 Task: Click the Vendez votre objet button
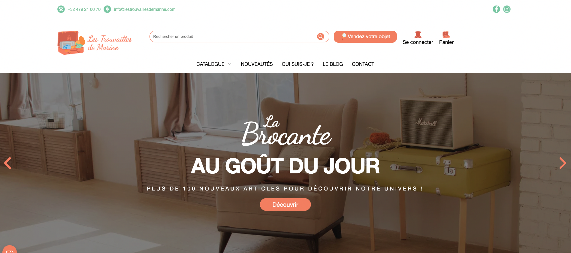[365, 37]
